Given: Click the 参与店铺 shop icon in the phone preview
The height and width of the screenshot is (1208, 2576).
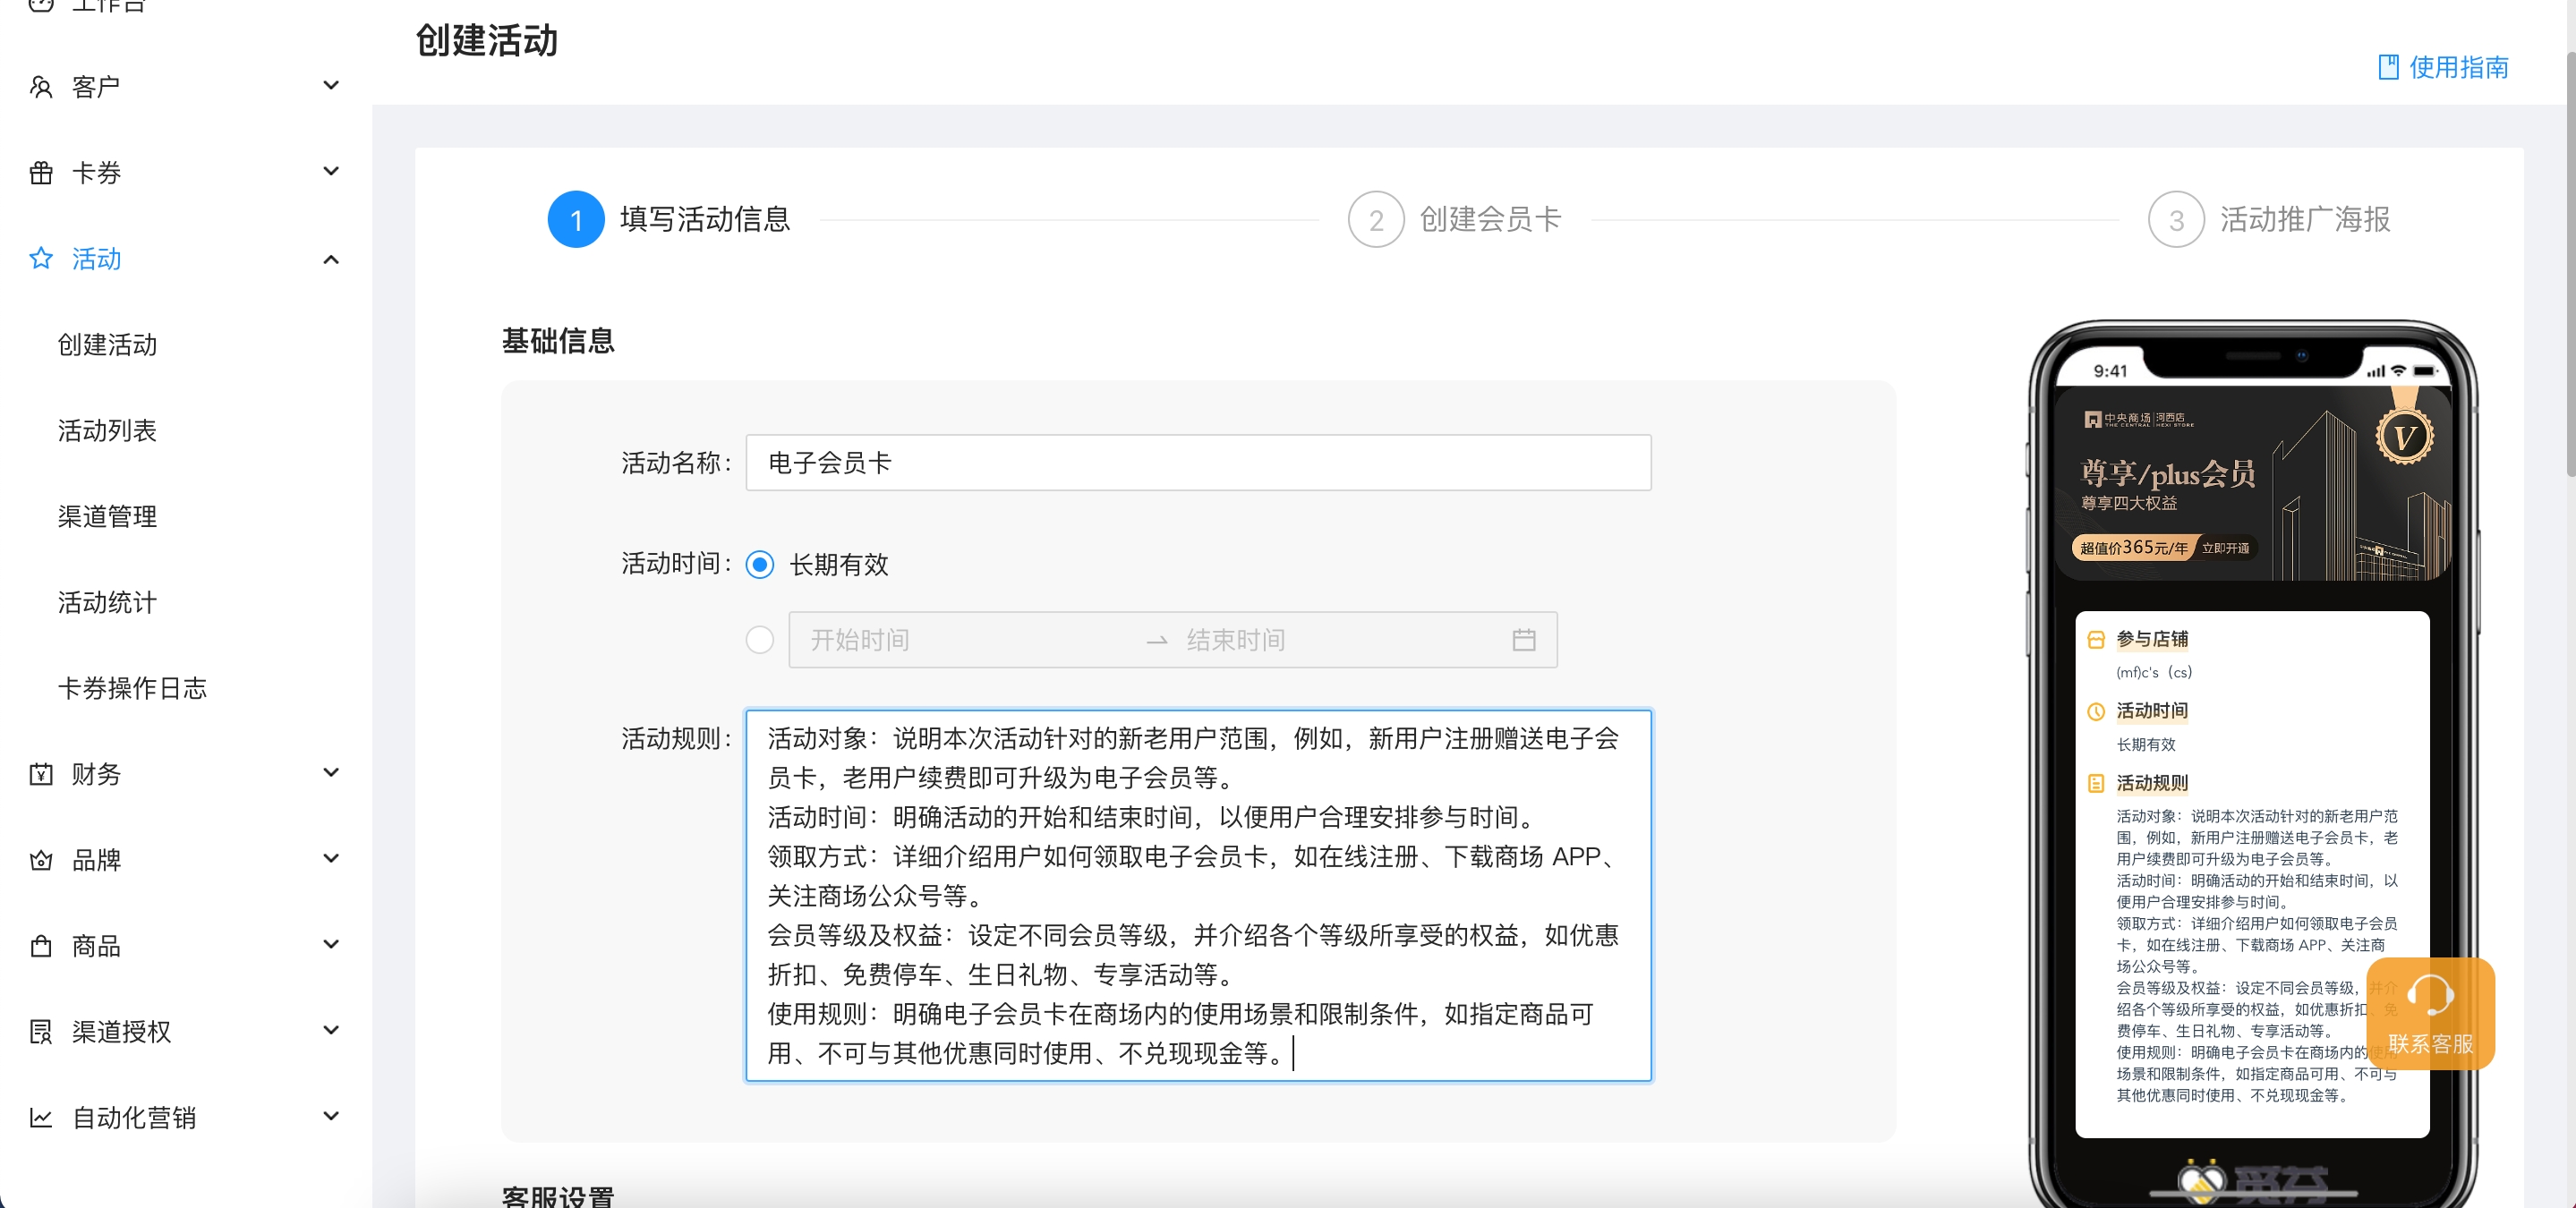Looking at the screenshot, I should click(x=2096, y=640).
